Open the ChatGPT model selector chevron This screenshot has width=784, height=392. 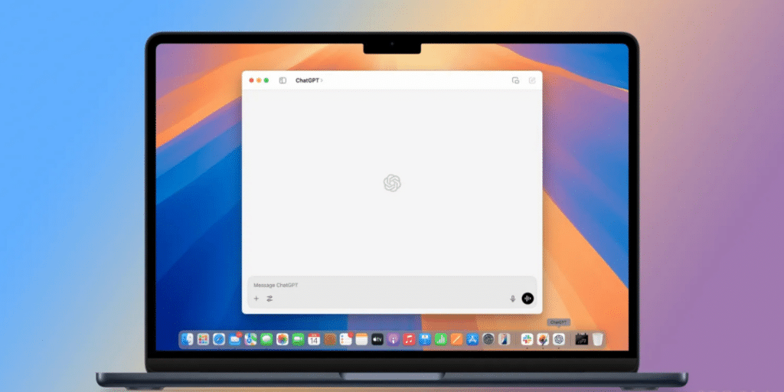coord(322,80)
